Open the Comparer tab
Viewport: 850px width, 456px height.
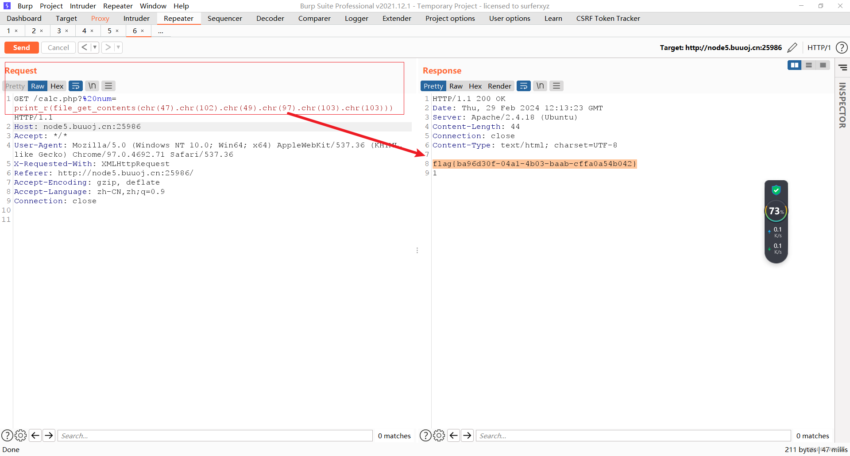pos(314,18)
